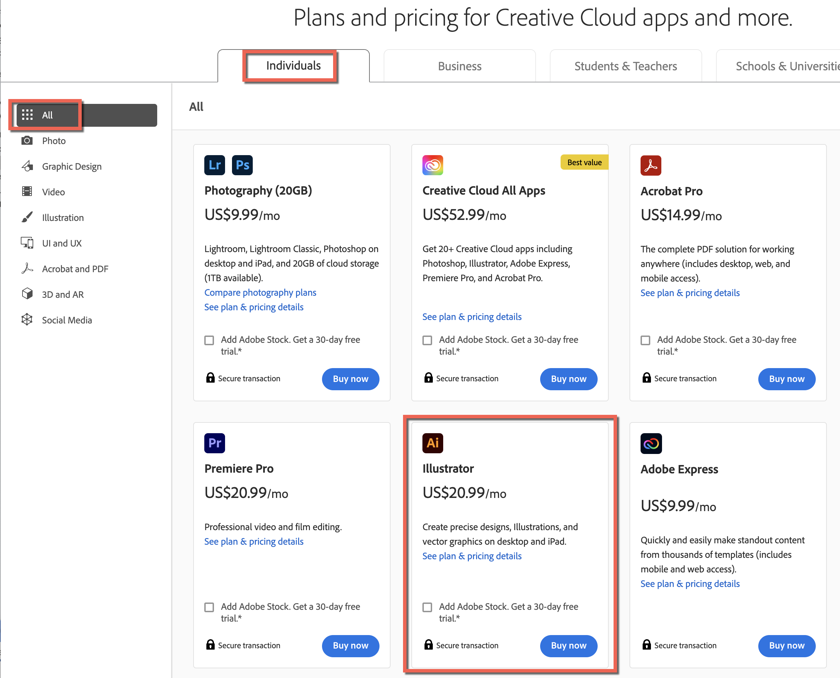Click the Creative Cloud All Apps icon
Screen dimensions: 840x678
pos(433,165)
